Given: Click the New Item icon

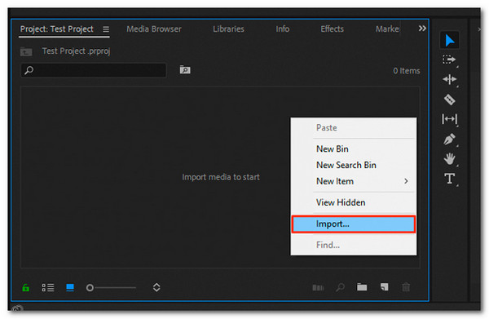Looking at the screenshot, I should [384, 287].
